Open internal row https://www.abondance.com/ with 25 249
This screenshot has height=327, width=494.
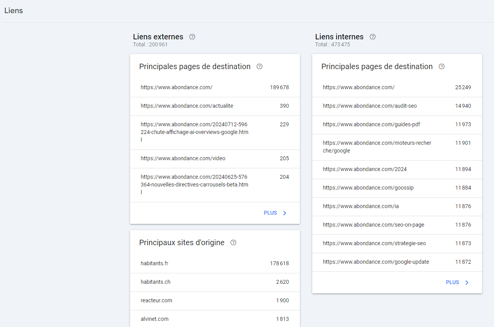coord(397,88)
